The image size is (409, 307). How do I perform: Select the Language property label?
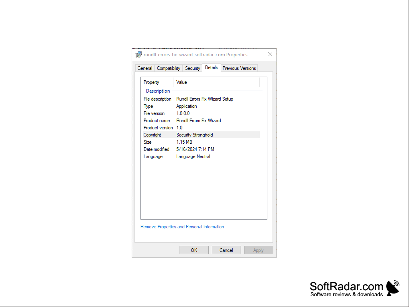click(153, 156)
